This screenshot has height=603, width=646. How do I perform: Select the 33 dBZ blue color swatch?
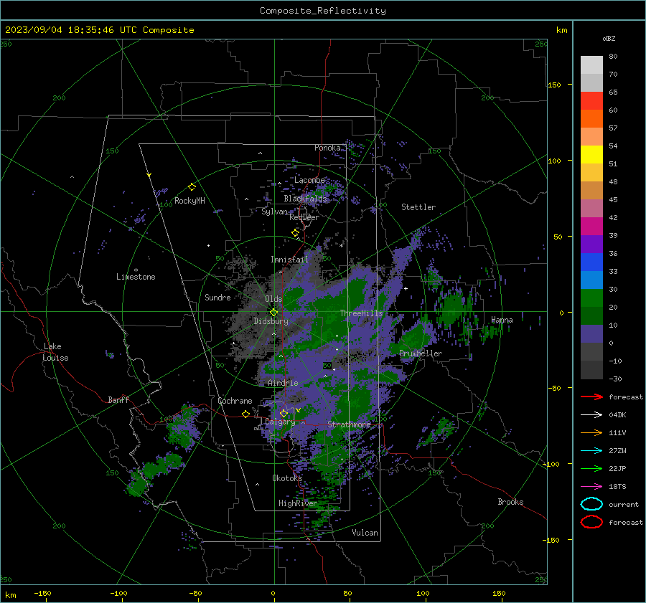click(x=591, y=280)
